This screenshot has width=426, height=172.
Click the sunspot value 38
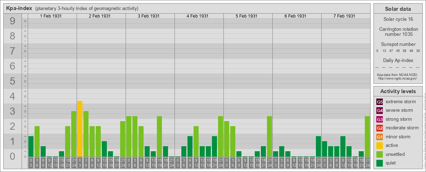[404, 51]
